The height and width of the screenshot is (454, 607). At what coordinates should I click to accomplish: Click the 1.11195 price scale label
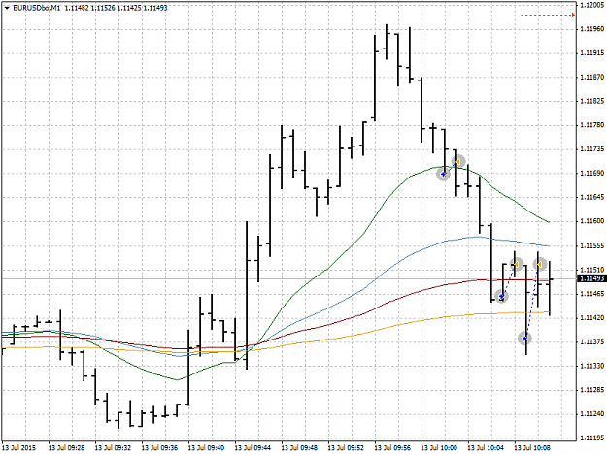coord(592,438)
